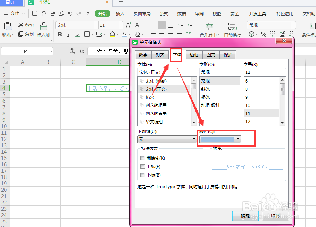Check the 下标 subscript option
316x227 pixels.
point(143,175)
